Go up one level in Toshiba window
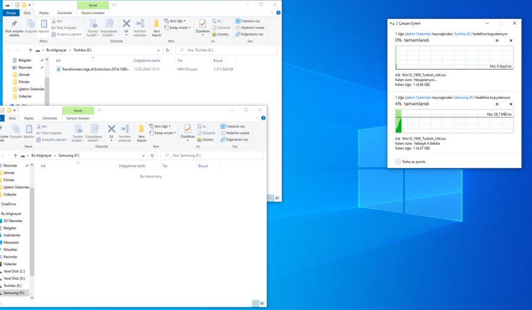Image resolution: width=532 pixels, height=310 pixels. (x=30, y=50)
